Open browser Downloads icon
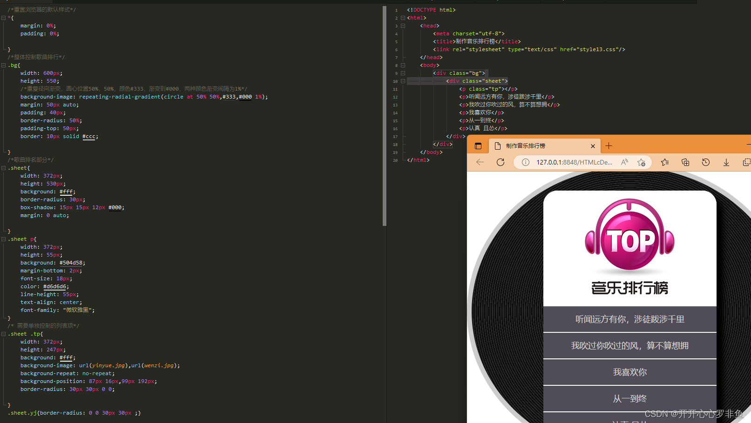Viewport: 751px width, 423px height. click(726, 162)
